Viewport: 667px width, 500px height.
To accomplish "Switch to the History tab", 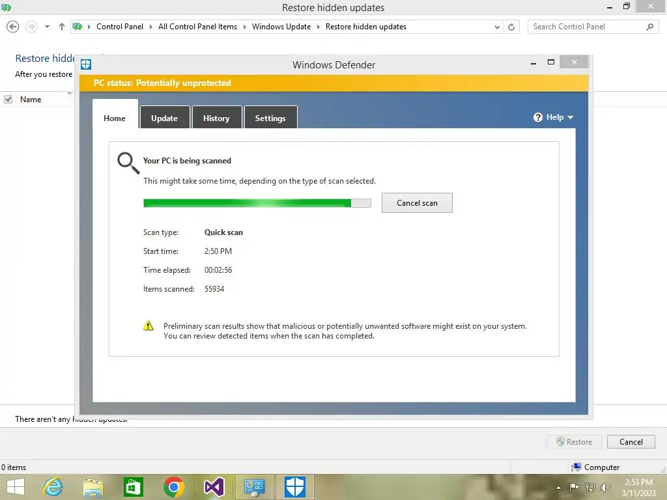I will pyautogui.click(x=216, y=118).
